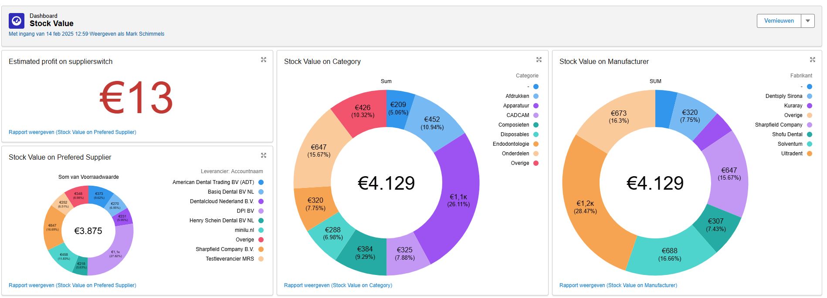This screenshot has width=827, height=298.
Task: Click the Dentsply Sirona legend dot
Action: click(810, 96)
